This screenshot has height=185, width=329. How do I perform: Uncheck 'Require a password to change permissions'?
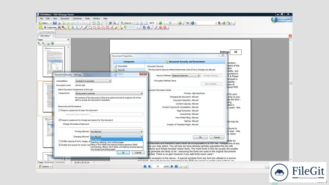pos(60,120)
